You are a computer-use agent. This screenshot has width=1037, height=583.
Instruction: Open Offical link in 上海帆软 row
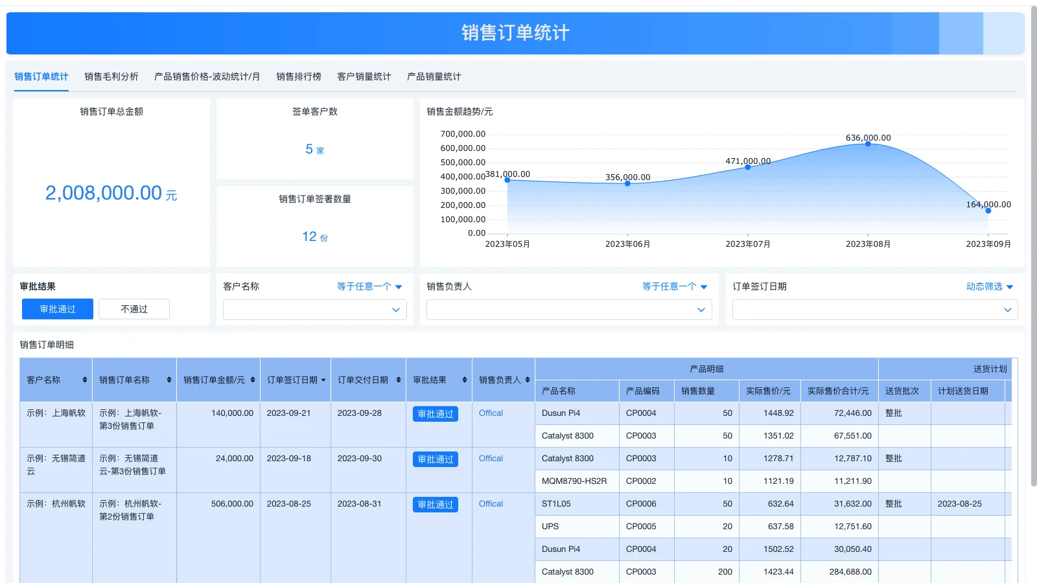[491, 413]
